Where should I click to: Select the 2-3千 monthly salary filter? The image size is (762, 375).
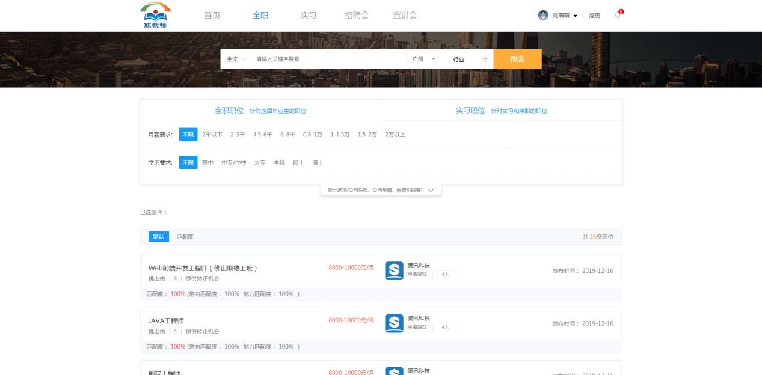click(x=238, y=135)
